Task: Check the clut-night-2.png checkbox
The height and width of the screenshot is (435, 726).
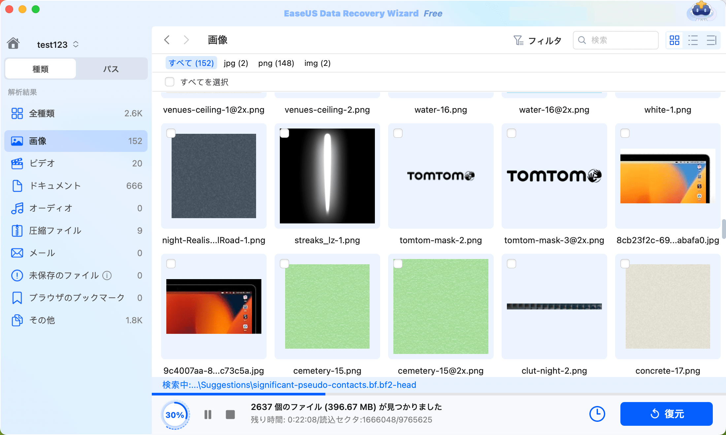Action: tap(511, 264)
